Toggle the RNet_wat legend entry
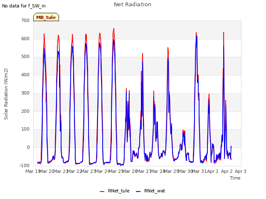Screen dimensions: 266x199 pos(150,191)
